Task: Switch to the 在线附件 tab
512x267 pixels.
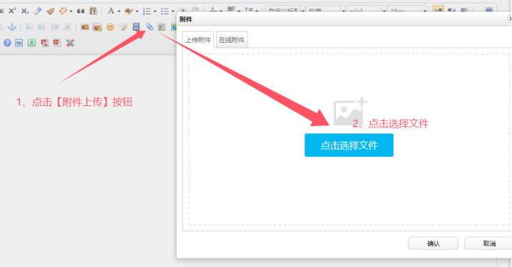Action: click(x=232, y=40)
